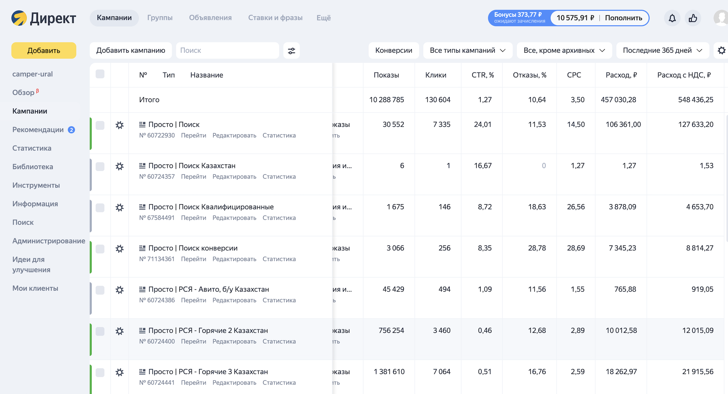Open Администрирование in the sidebar
The image size is (728, 394).
click(49, 241)
